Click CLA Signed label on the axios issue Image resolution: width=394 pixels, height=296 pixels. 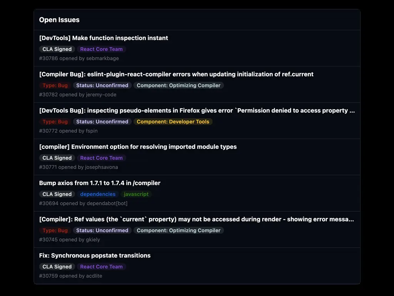(57, 194)
